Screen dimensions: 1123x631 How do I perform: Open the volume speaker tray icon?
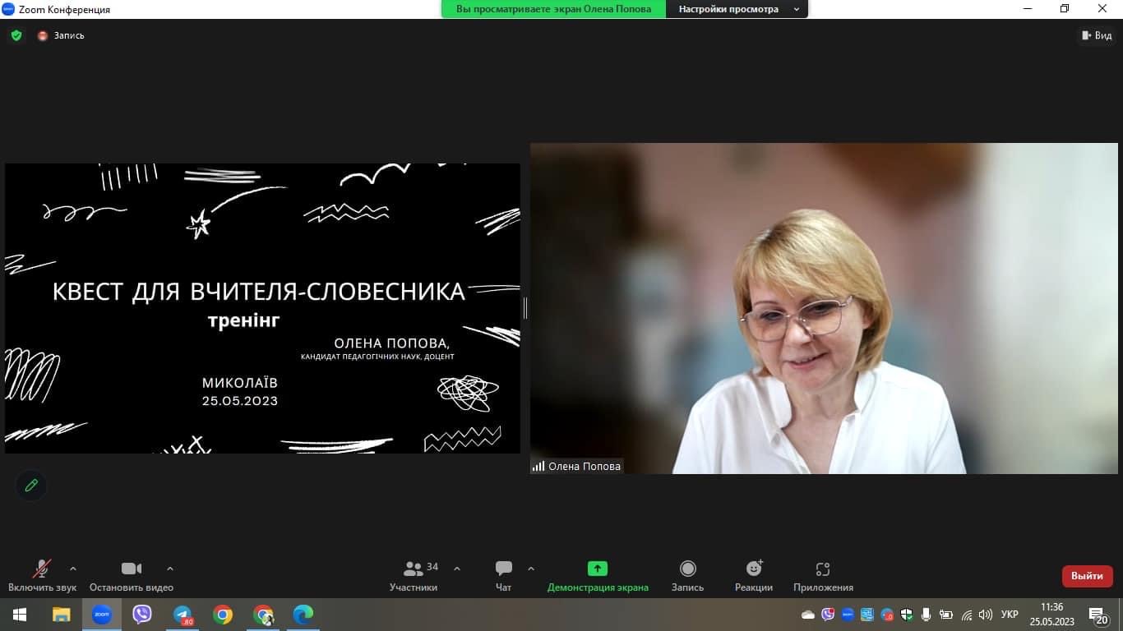(986, 615)
